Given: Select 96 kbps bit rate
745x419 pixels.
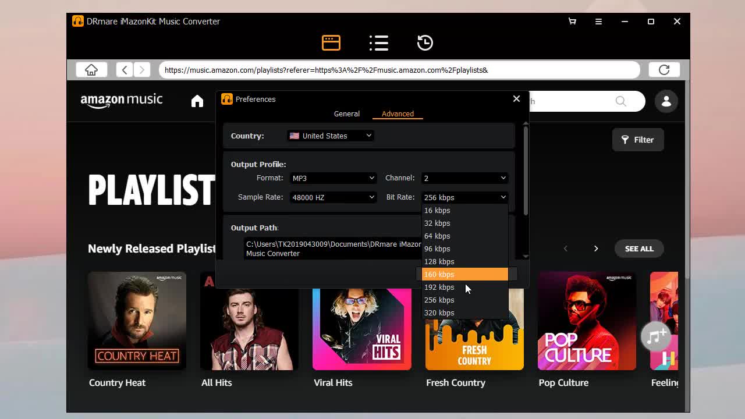Looking at the screenshot, I should [x=464, y=249].
